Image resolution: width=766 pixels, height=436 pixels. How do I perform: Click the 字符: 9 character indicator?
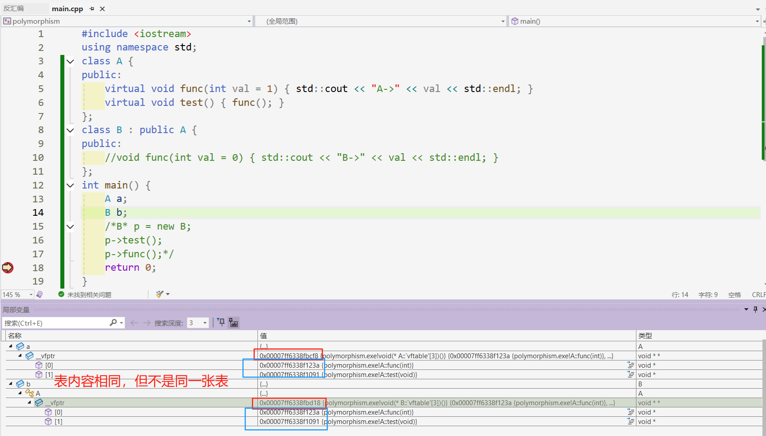708,294
